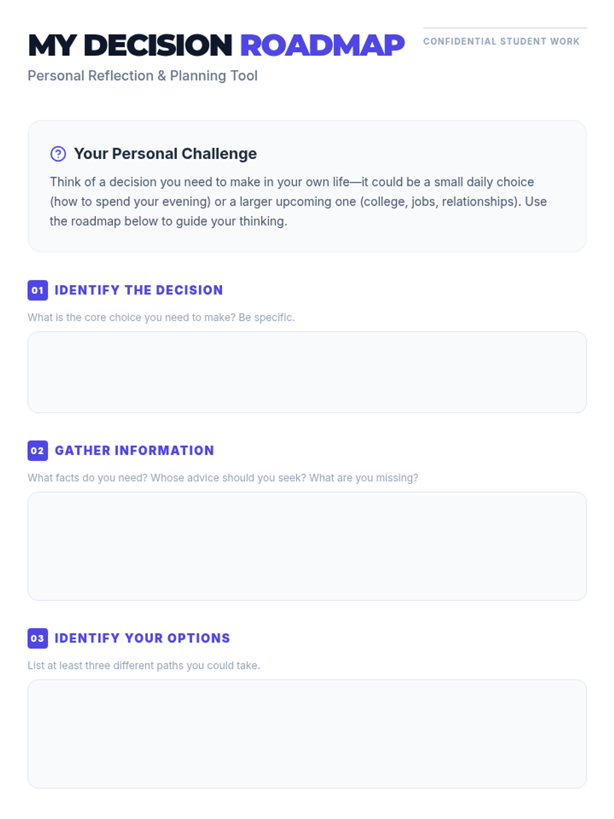Click the dark MY DECISION title text
Image resolution: width=614 pixels, height=819 pixels.
tap(130, 45)
